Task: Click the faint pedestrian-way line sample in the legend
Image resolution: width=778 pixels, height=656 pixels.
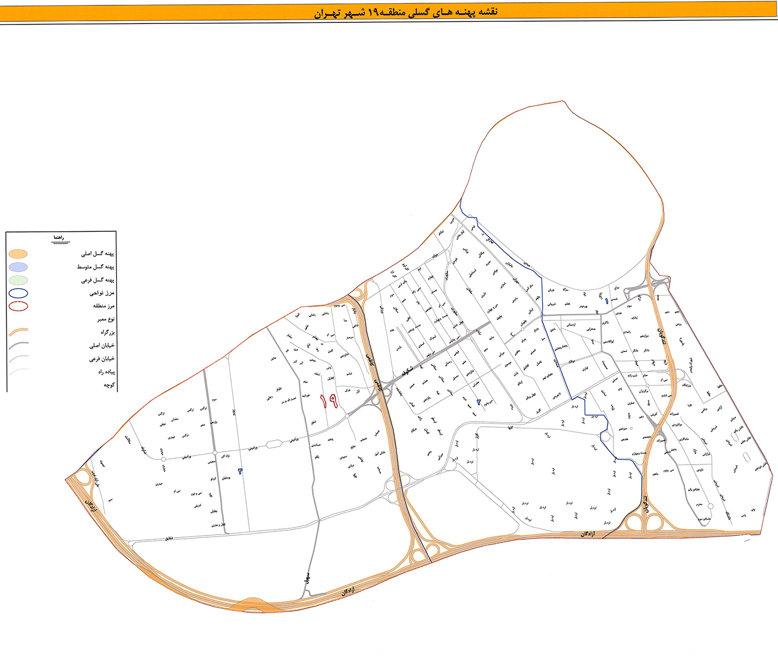Action: [x=18, y=371]
